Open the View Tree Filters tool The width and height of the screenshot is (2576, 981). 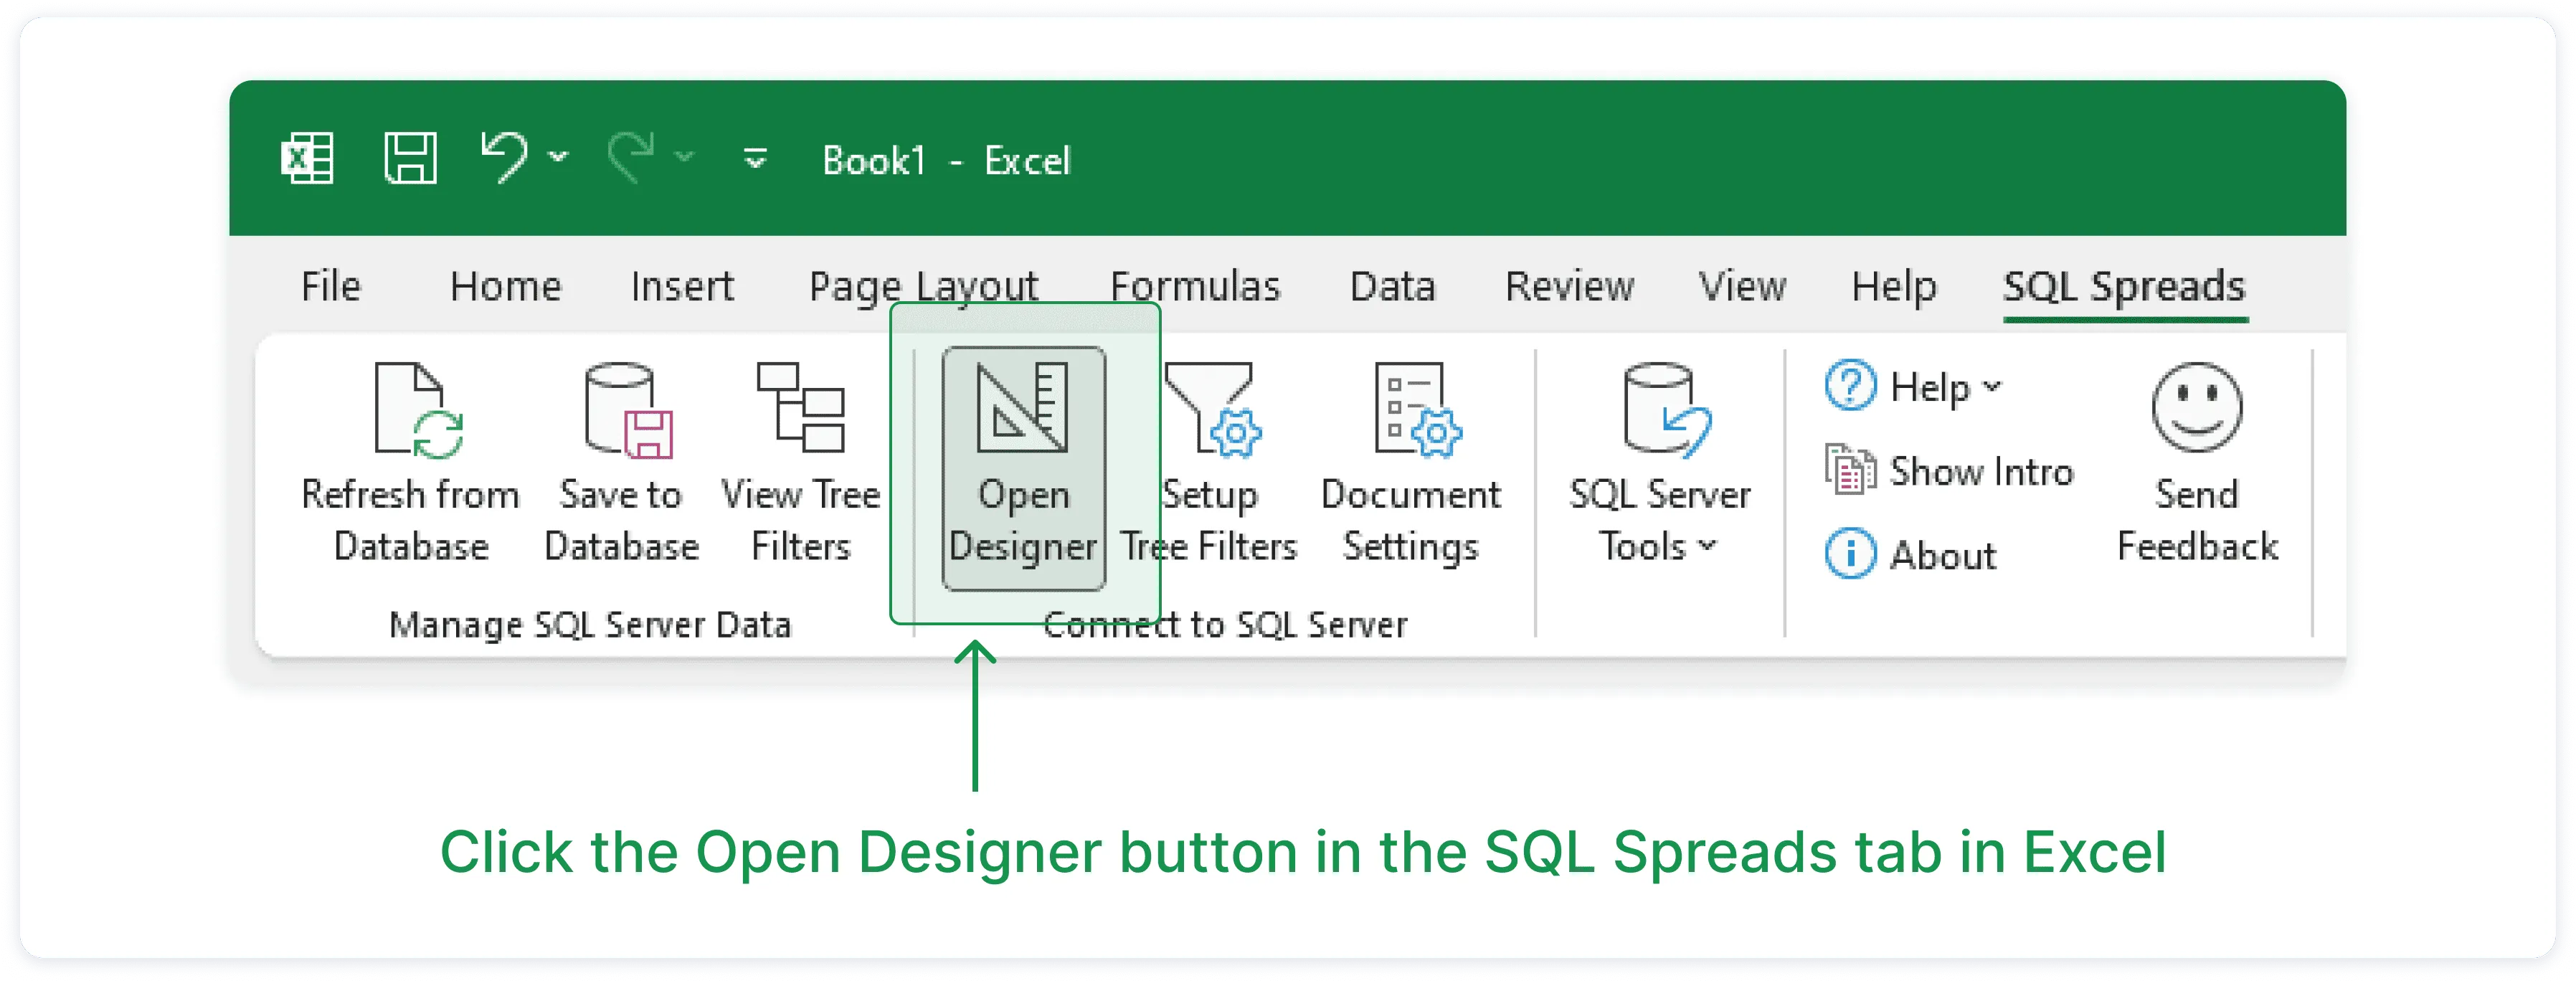[800, 410]
